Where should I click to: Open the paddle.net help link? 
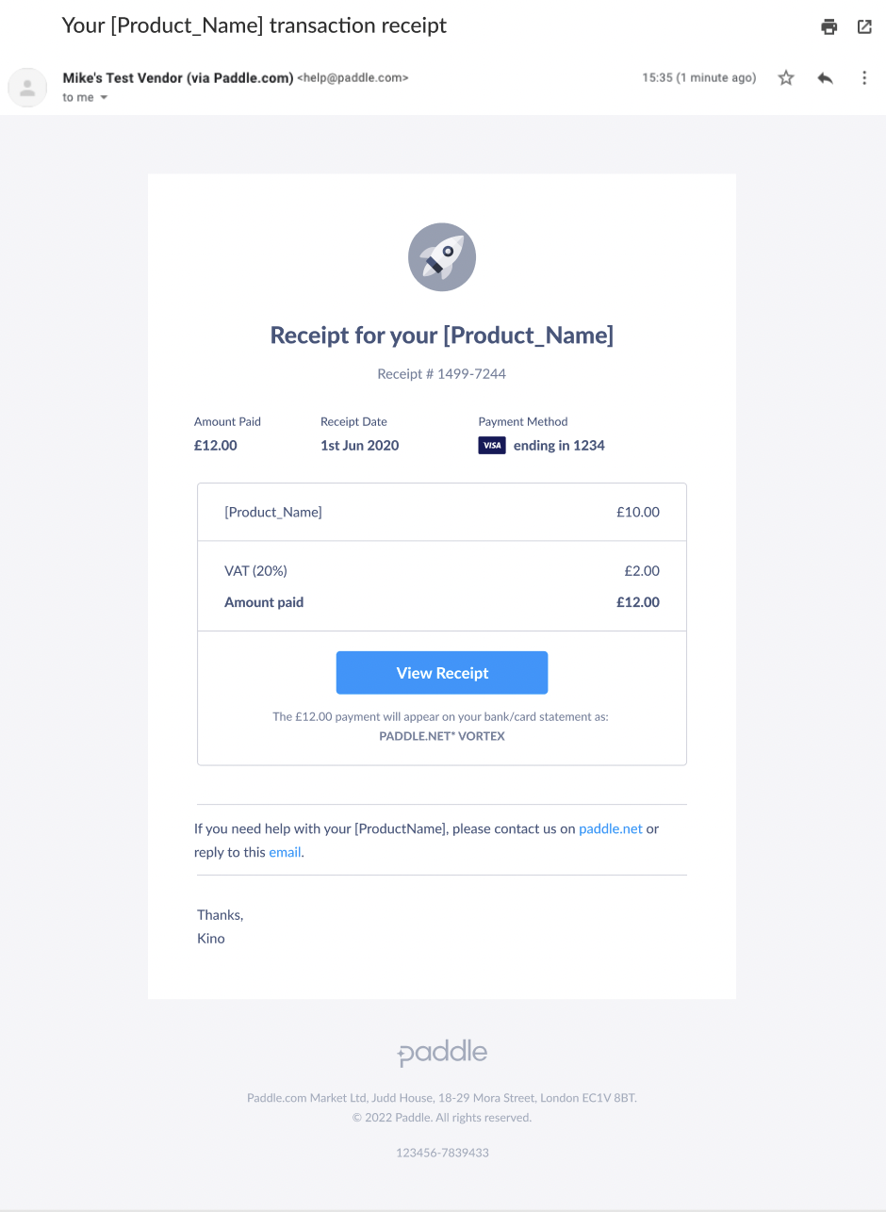611,829
